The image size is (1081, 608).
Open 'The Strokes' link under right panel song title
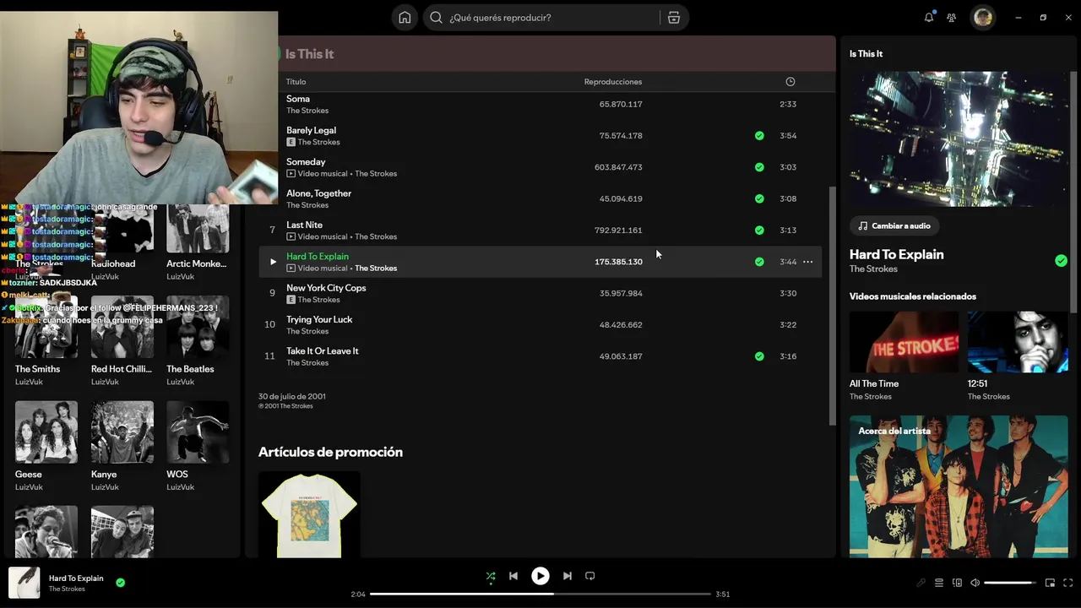point(873,269)
